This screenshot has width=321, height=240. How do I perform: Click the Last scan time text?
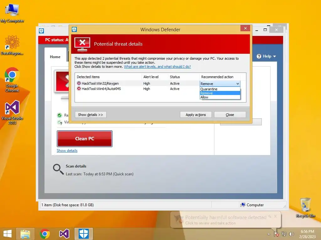tap(99, 174)
